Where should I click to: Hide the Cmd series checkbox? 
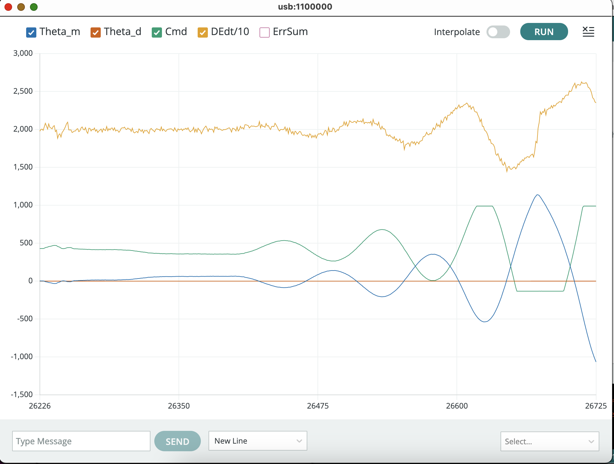pyautogui.click(x=157, y=32)
